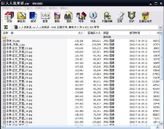Open the 工具(S) menu
The height and width of the screenshot is (129, 164).
click(x=28, y=8)
